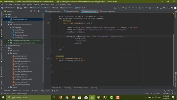Open the Run tool window
Viewport: 177px width, 100px height.
point(55,91)
